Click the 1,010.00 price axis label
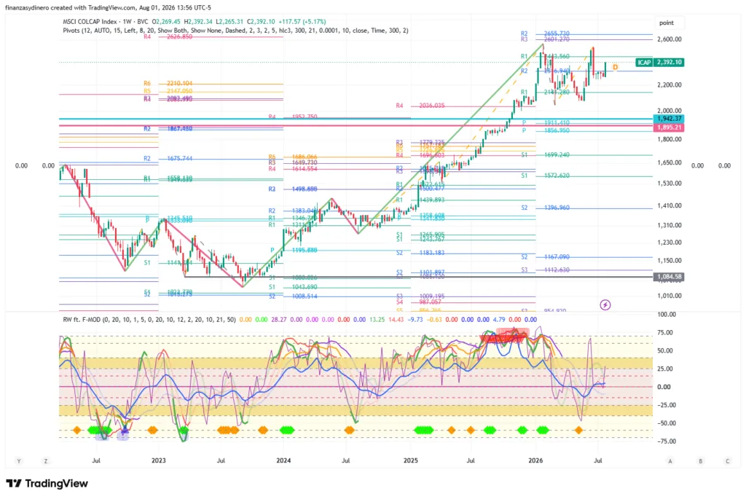 [x=669, y=296]
